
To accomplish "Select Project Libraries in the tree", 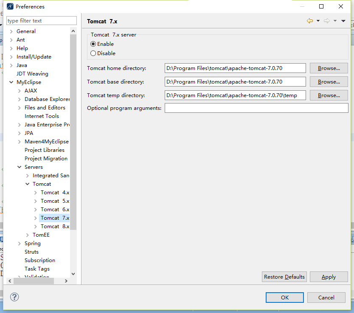I will (45, 150).
